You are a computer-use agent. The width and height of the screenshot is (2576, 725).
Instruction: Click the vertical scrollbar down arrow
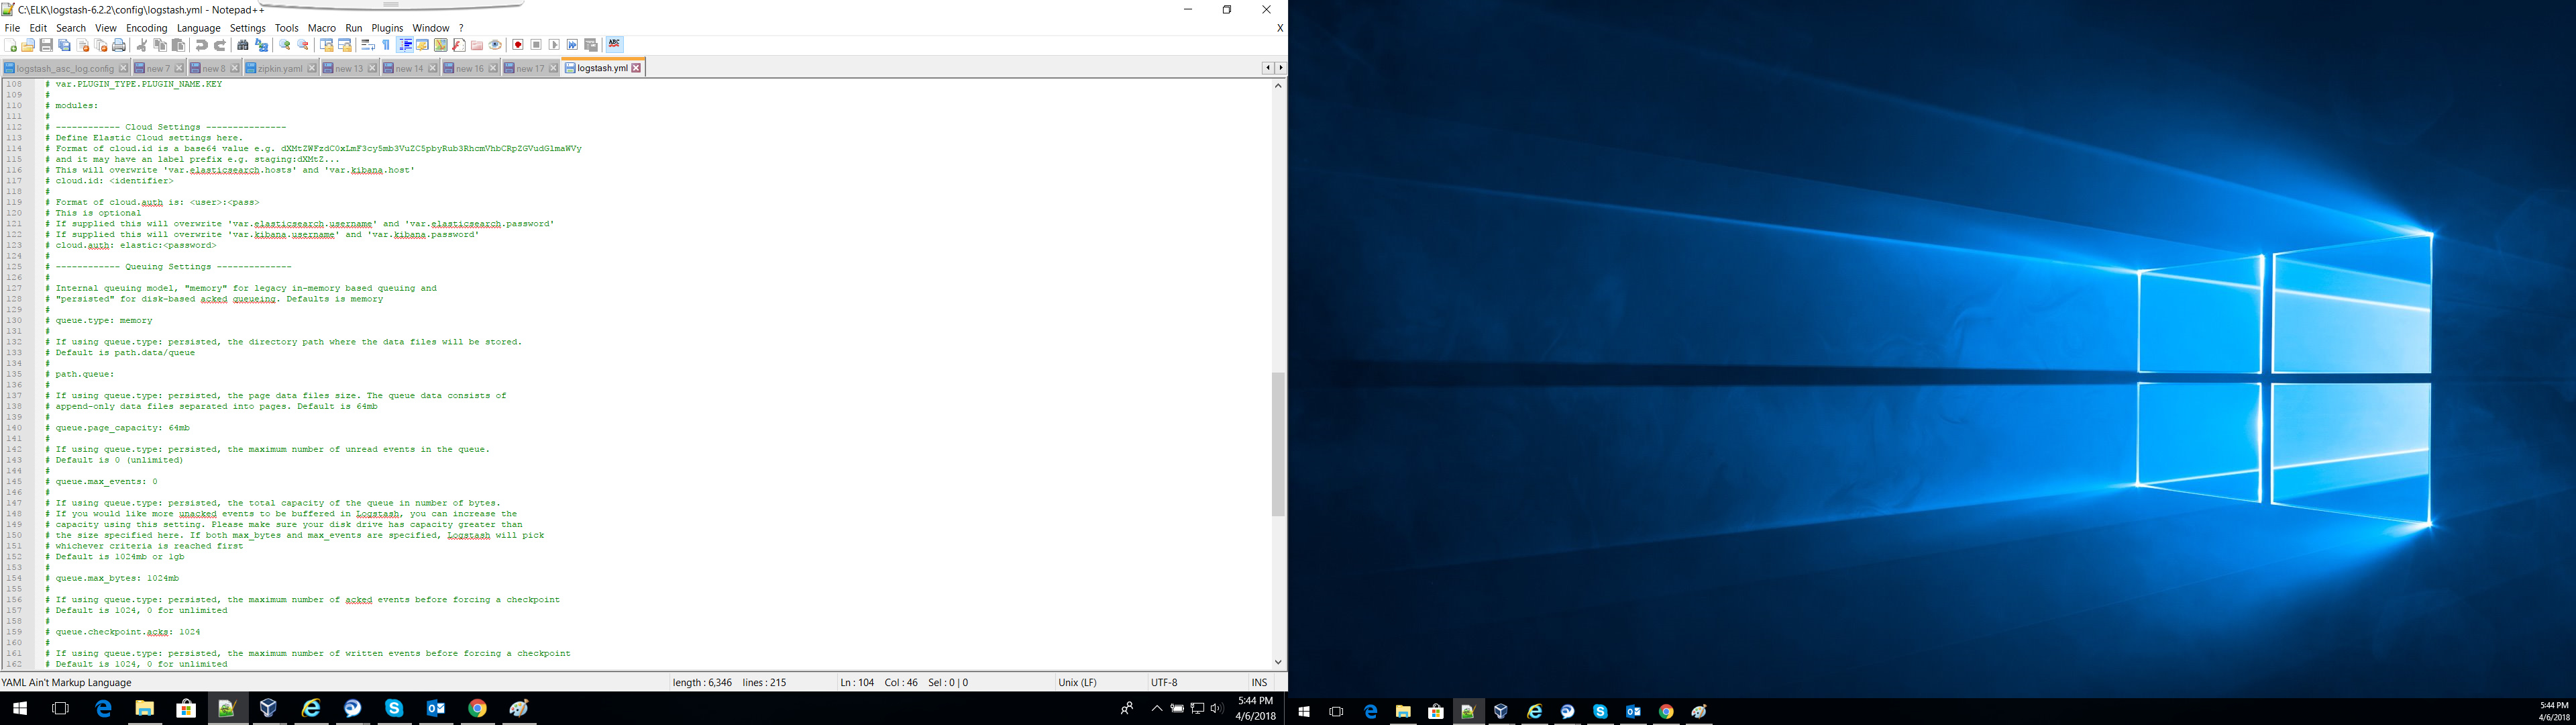pos(1277,662)
